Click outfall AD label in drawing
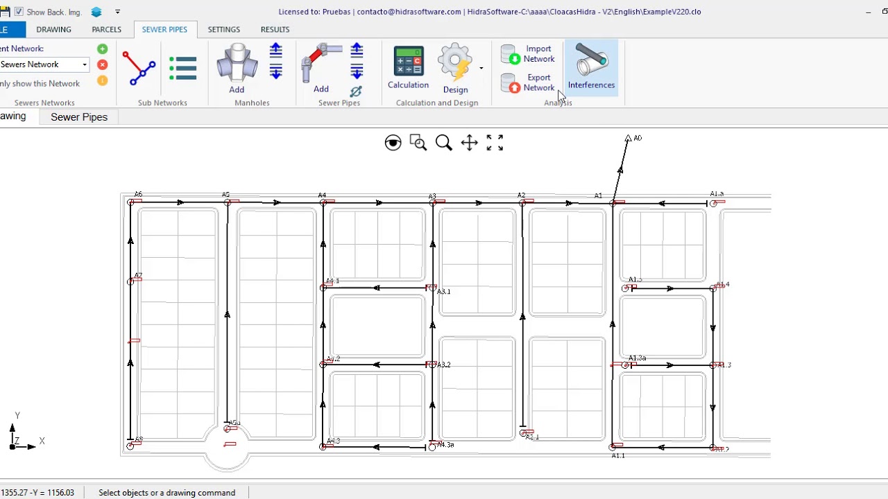The width and height of the screenshot is (888, 499). click(x=638, y=138)
